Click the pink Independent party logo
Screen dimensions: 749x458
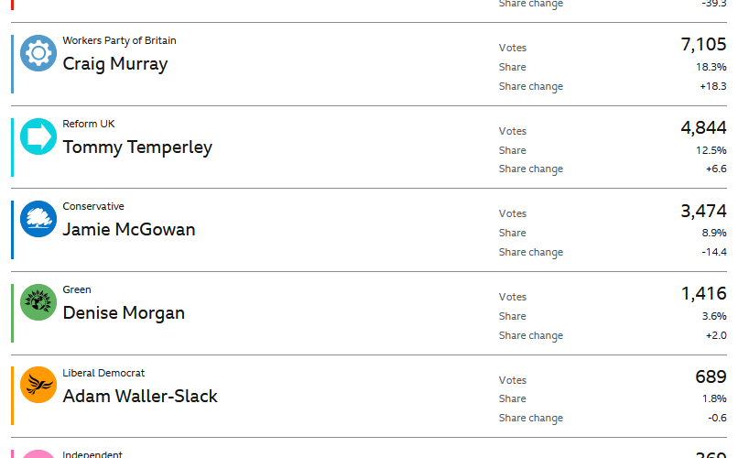pyautogui.click(x=38, y=453)
